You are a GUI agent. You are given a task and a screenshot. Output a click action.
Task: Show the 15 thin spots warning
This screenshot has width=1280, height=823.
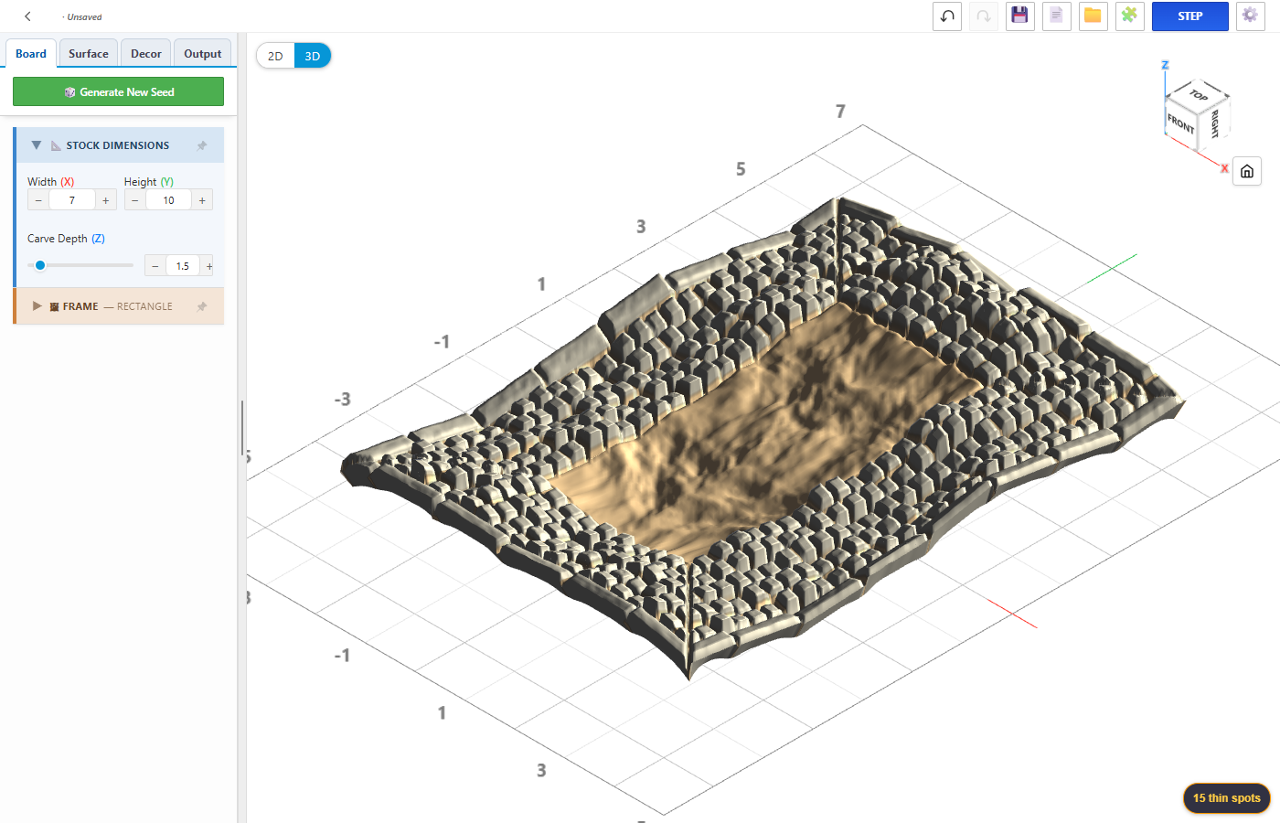(x=1227, y=798)
